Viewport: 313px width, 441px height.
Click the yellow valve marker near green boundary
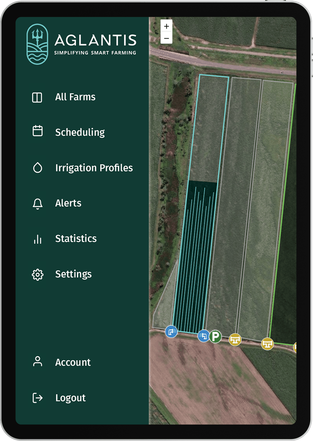tap(267, 344)
